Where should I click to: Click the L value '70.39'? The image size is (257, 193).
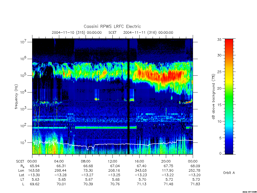point(88,184)
